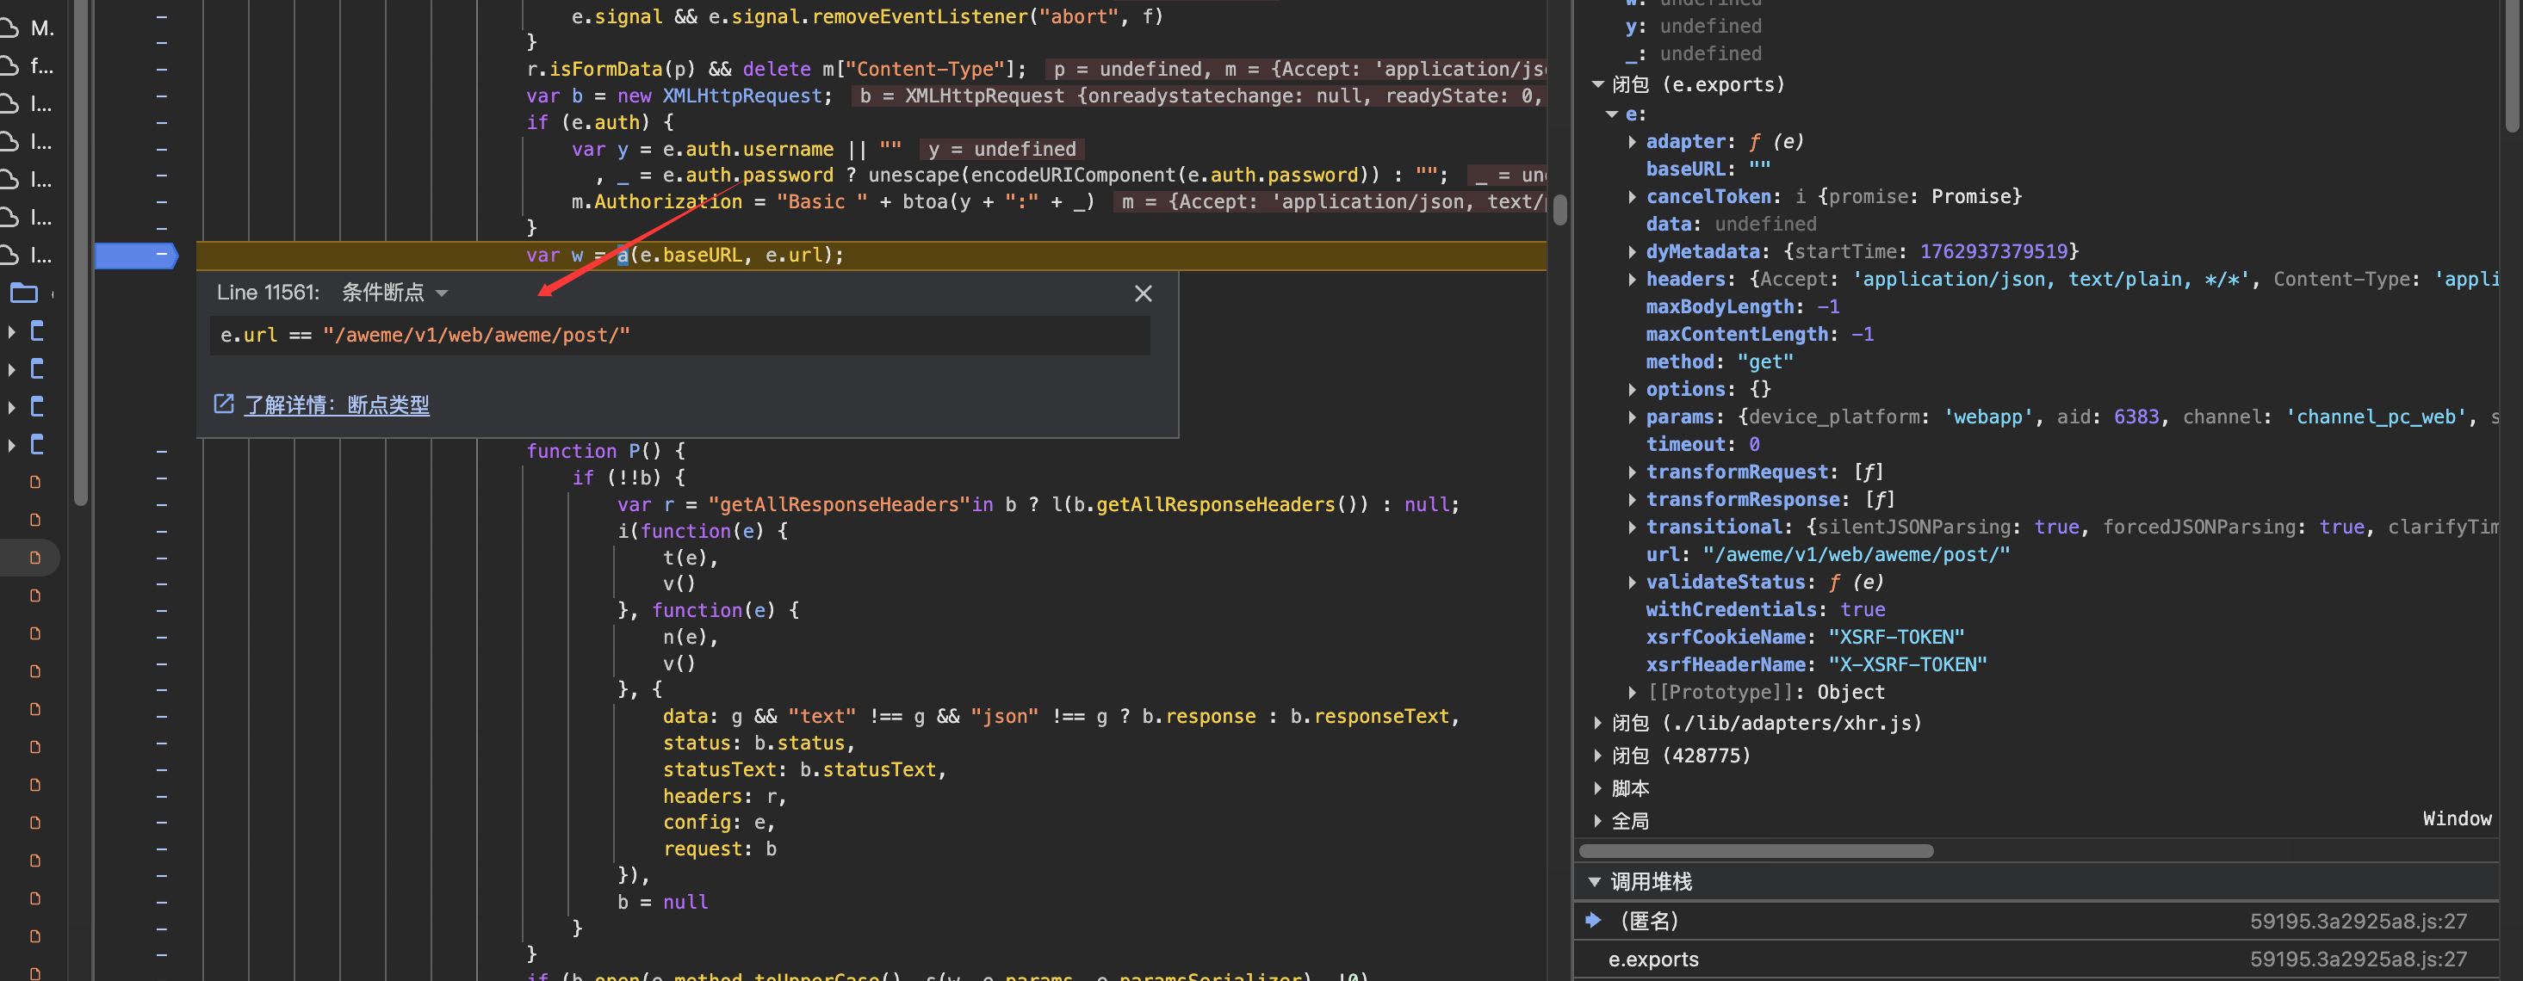2523x981 pixels.
Task: Collapse the 闭包 (e.exports) scope section
Action: tap(1598, 85)
